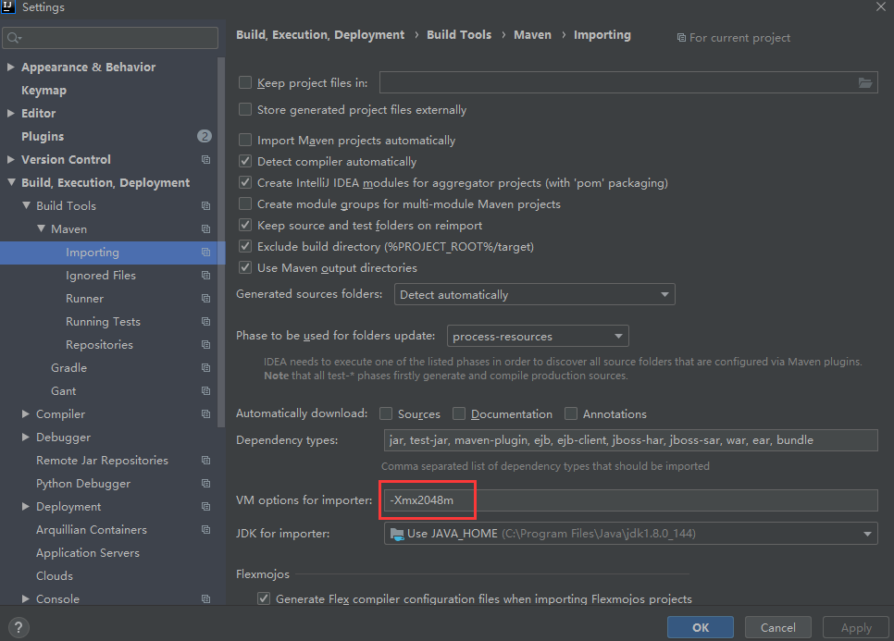The height and width of the screenshot is (641, 894).
Task: Click Cancel button
Action: 777,627
